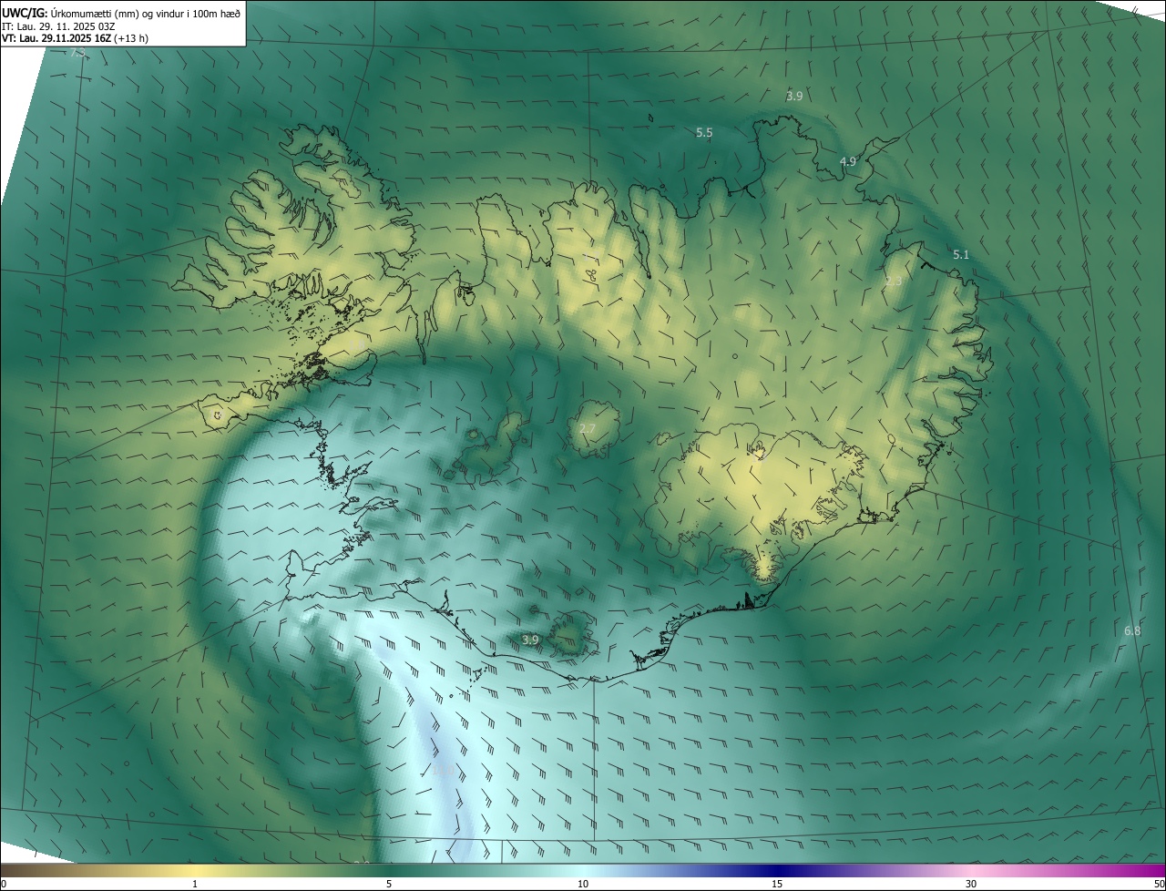Click the colorbar tick label "10"
The width and height of the screenshot is (1166, 891).
point(583,884)
